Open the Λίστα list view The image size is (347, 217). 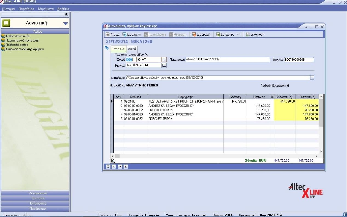click(112, 34)
